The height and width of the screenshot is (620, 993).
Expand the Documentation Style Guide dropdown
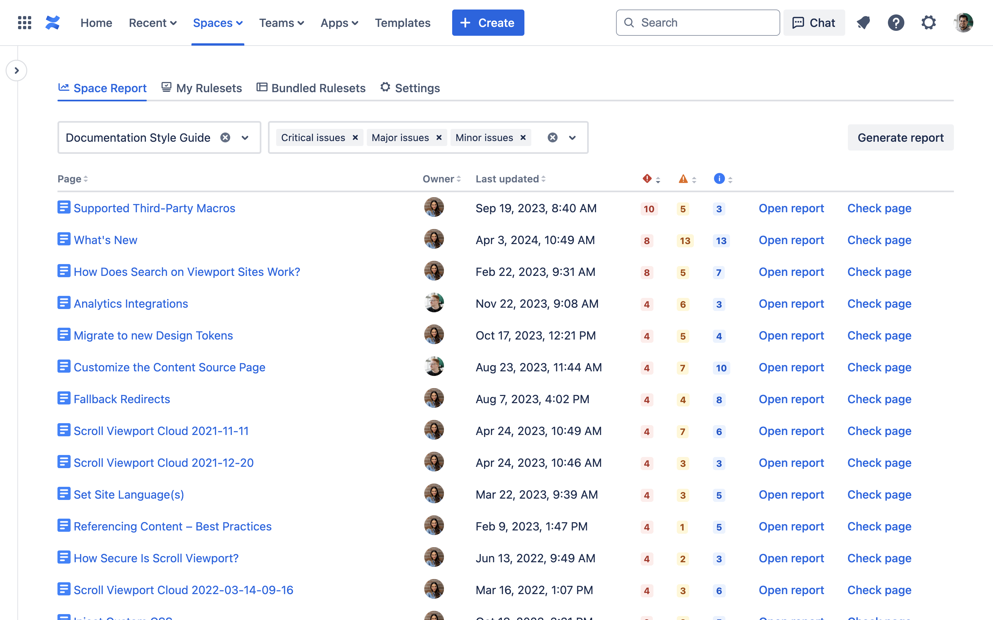[245, 138]
